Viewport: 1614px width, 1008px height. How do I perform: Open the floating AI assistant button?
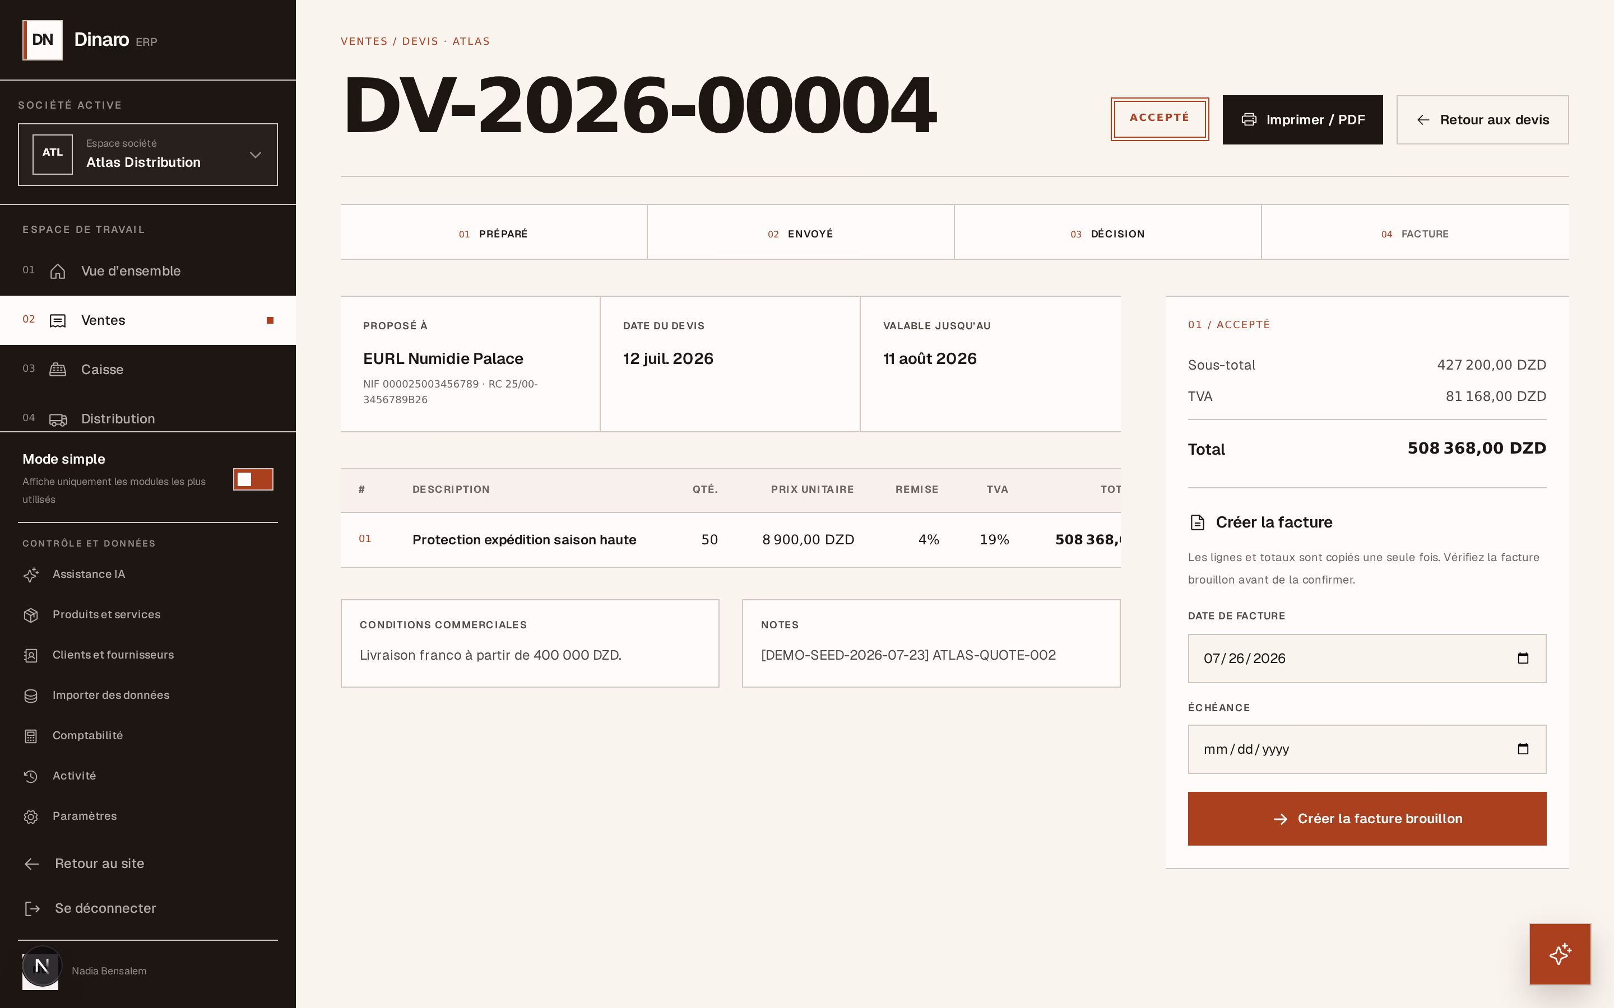pos(1560,954)
